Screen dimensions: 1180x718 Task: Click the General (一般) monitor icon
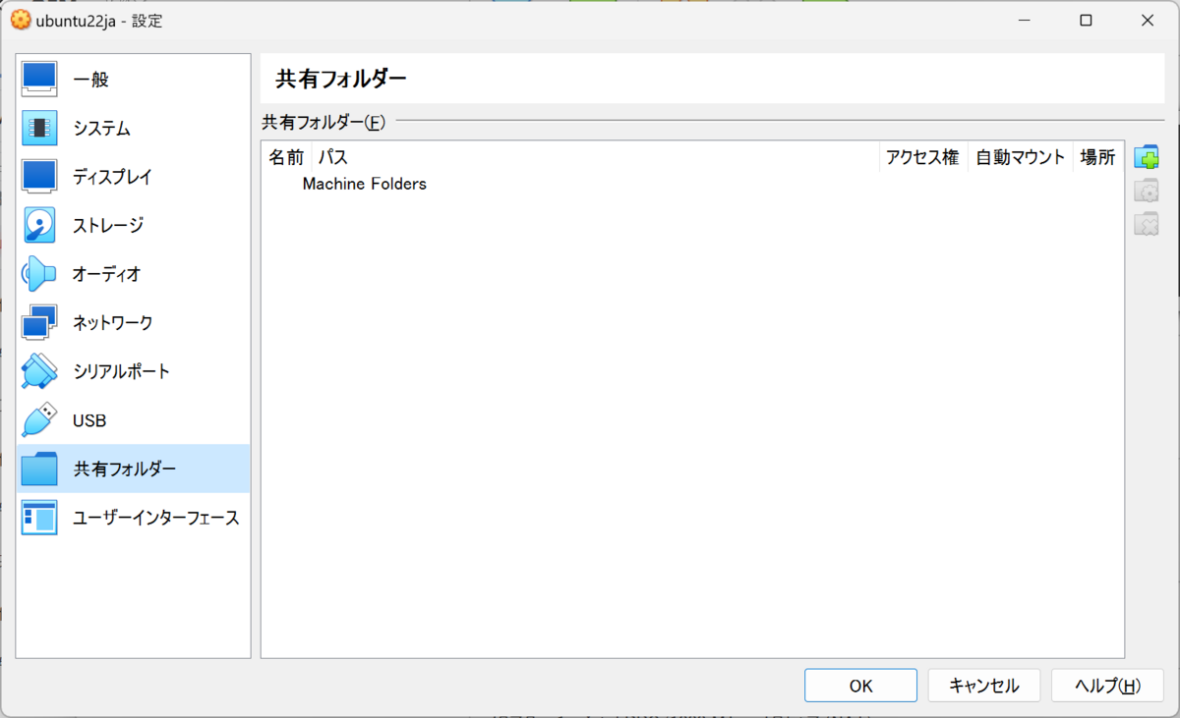39,79
